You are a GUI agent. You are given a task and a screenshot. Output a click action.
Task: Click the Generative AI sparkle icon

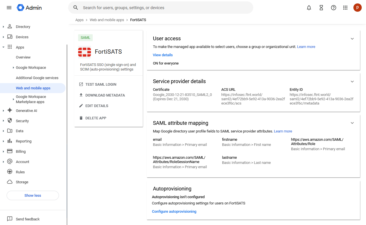[10, 111]
